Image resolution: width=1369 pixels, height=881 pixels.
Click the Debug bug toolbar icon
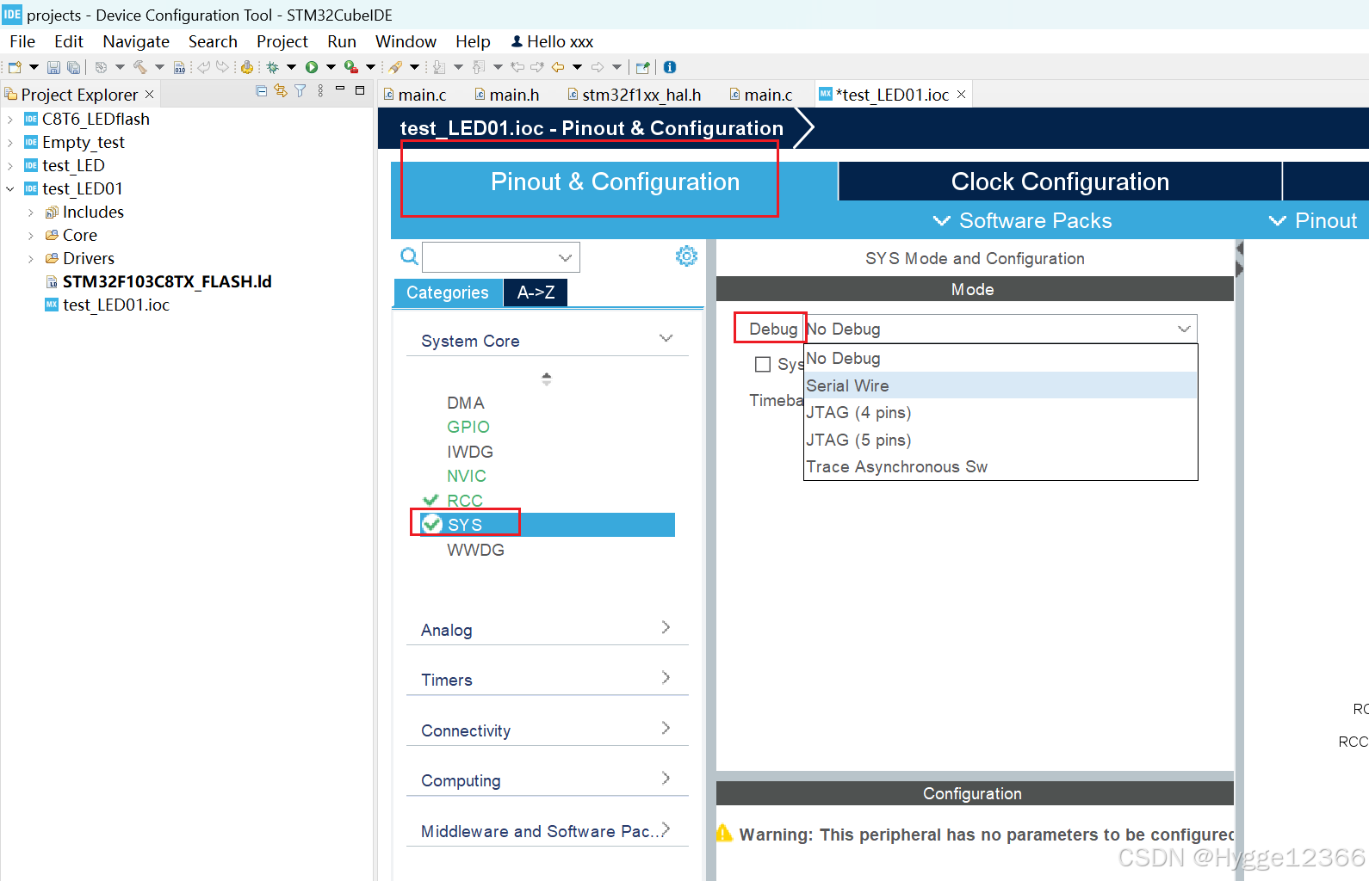273,67
